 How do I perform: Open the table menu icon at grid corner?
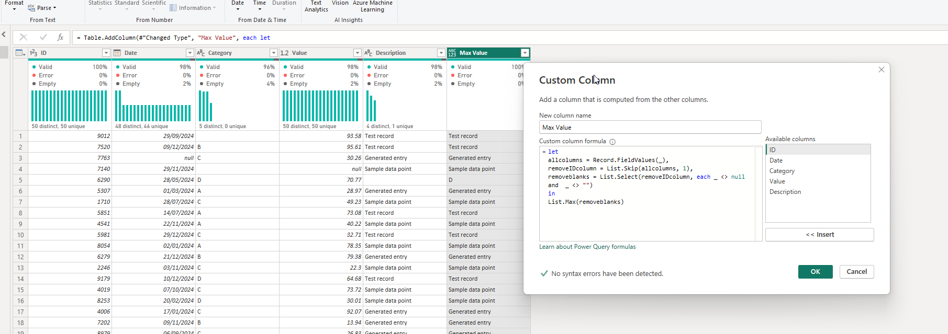coord(20,53)
